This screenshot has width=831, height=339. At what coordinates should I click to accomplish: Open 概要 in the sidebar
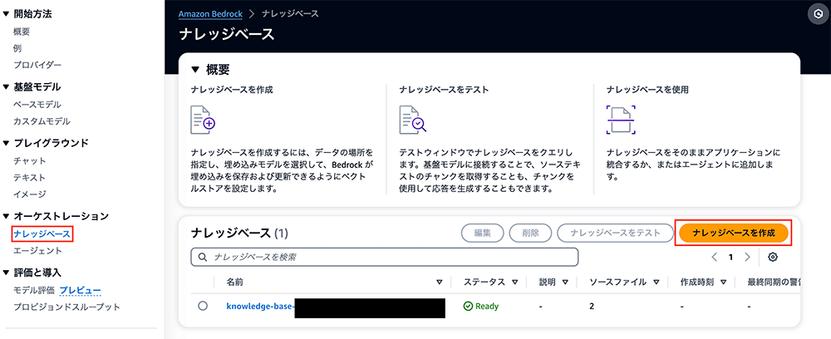22,32
